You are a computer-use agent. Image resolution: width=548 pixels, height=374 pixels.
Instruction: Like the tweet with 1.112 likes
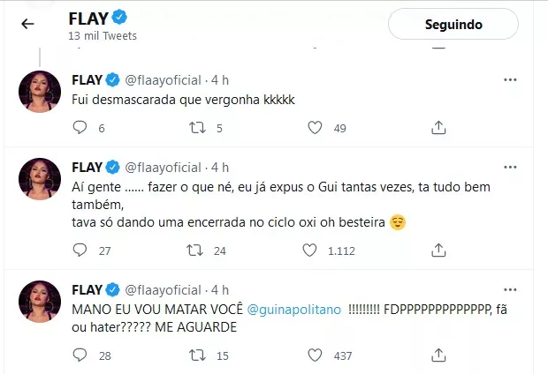pyautogui.click(x=309, y=251)
